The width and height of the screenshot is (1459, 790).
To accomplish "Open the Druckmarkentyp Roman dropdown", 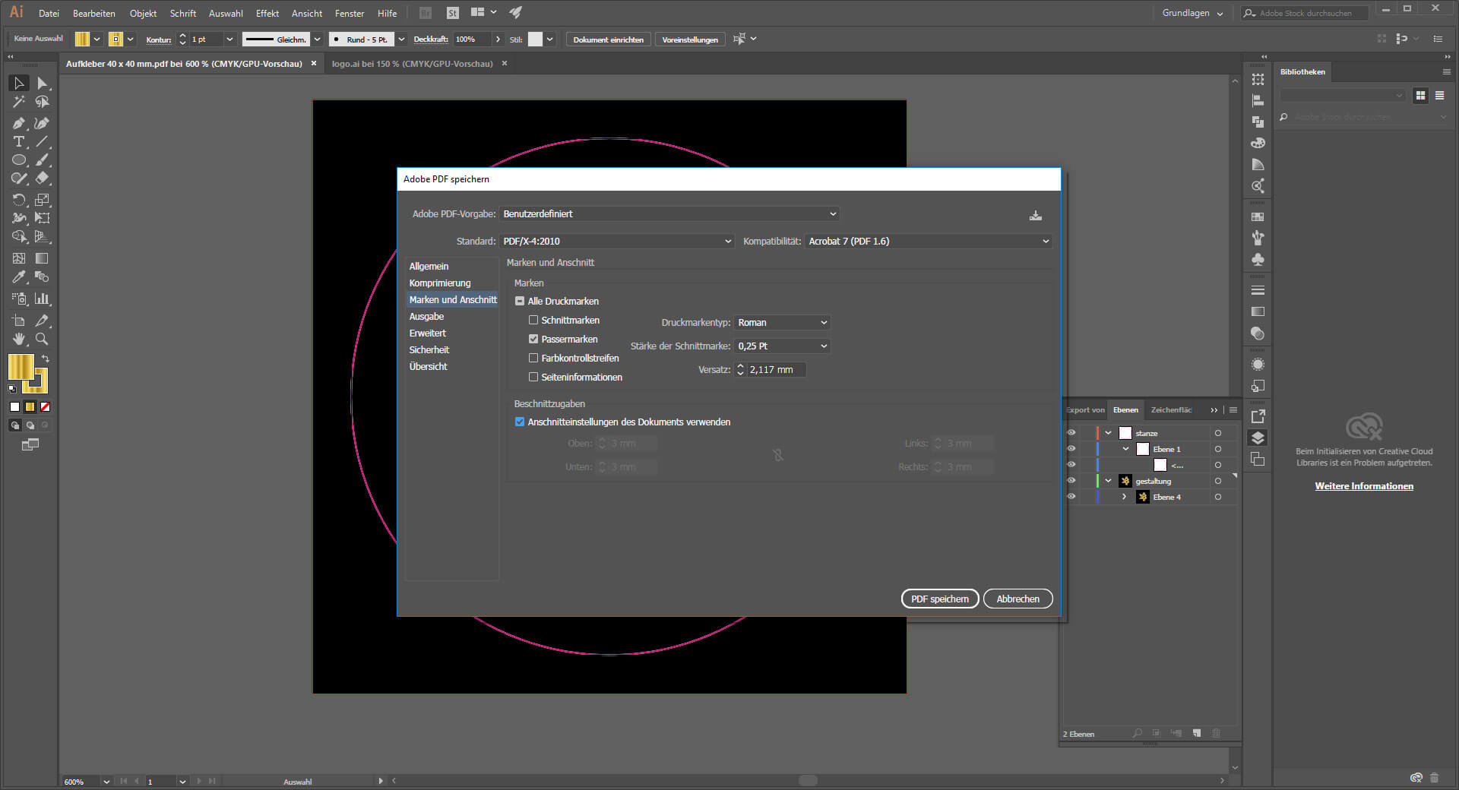I will coord(782,323).
